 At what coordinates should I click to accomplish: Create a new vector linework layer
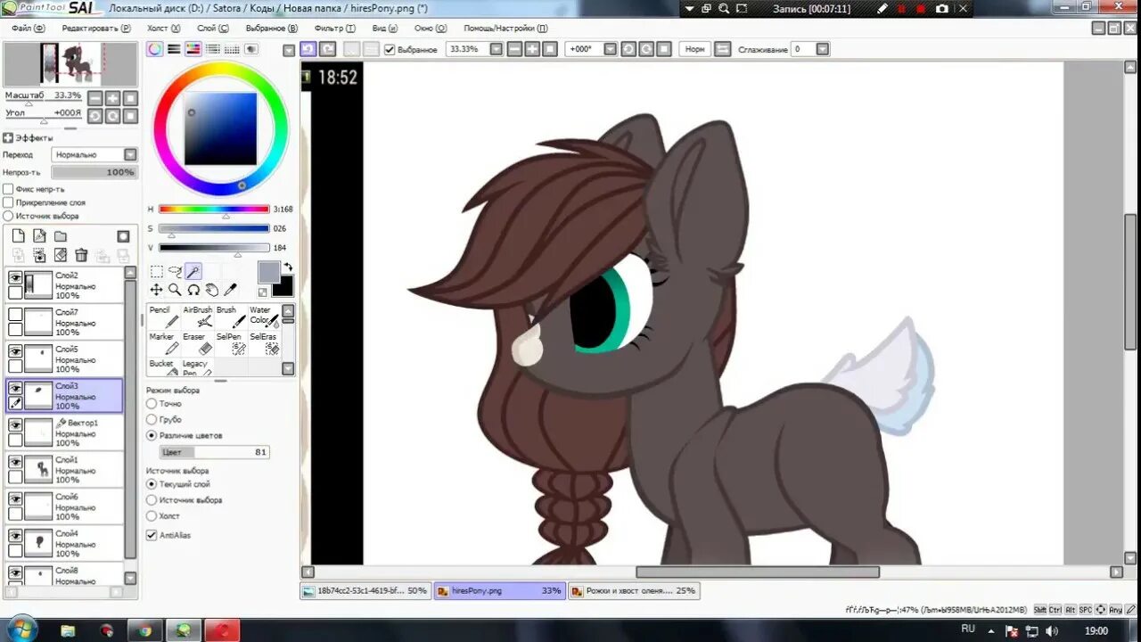pyautogui.click(x=39, y=236)
